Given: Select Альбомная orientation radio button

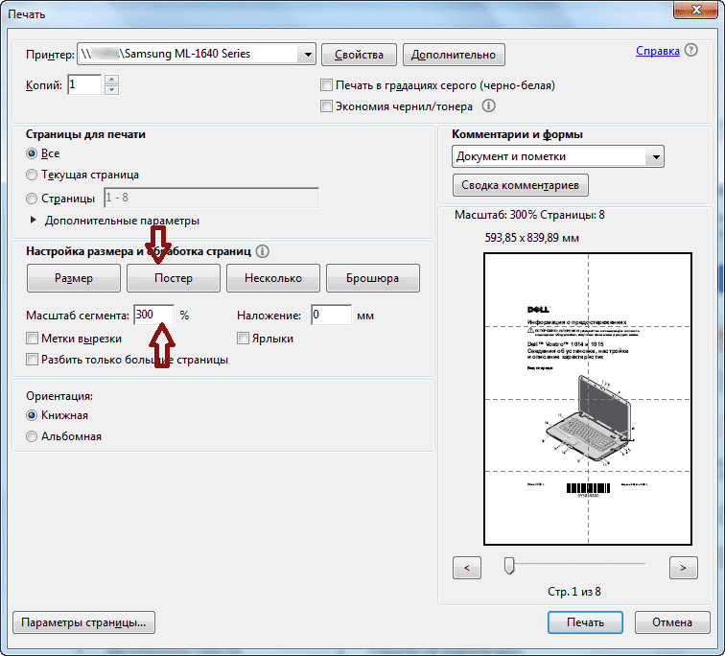Looking at the screenshot, I should tap(33, 436).
